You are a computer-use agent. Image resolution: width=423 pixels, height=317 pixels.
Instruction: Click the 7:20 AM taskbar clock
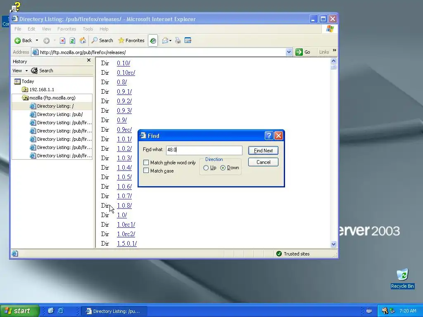pos(408,311)
